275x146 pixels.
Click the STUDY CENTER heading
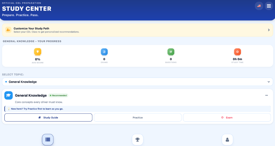pyautogui.click(x=27, y=9)
